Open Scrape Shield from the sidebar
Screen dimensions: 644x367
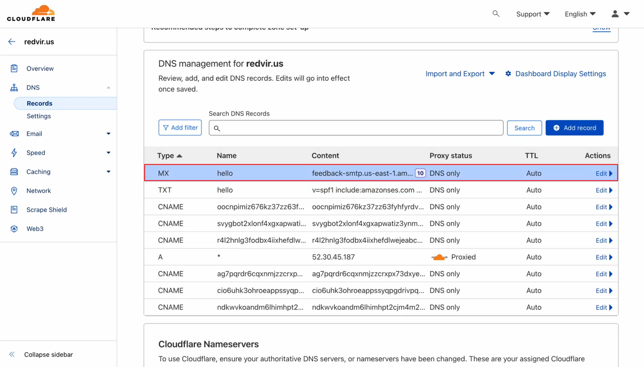46,210
